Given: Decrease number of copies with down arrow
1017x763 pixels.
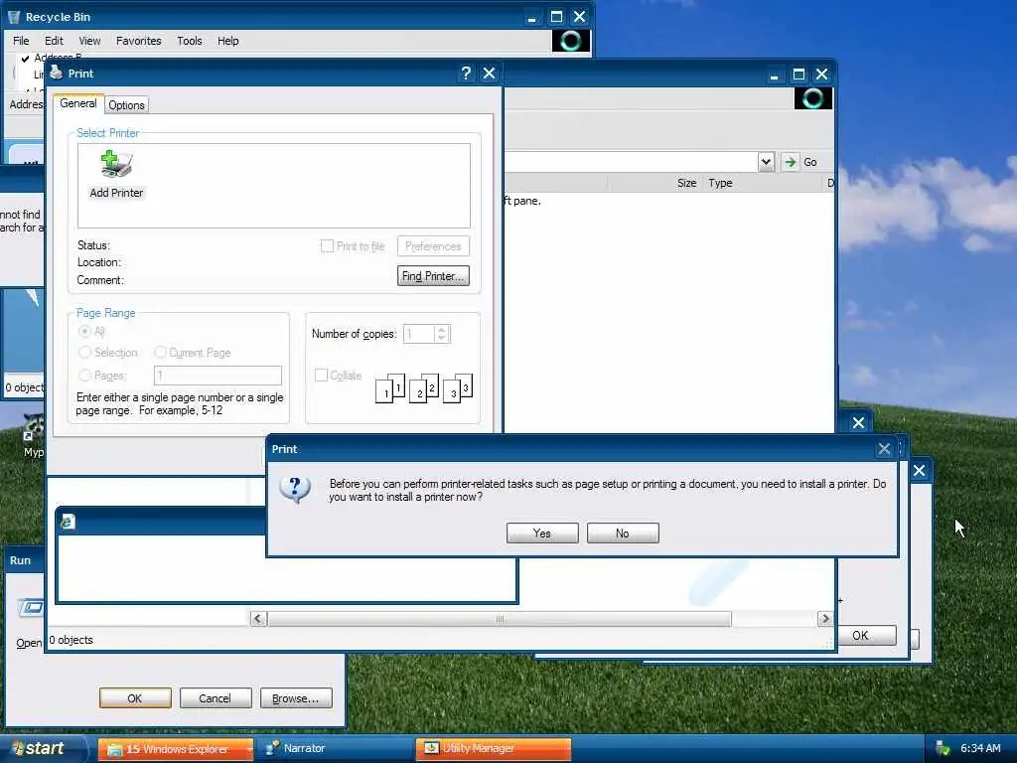Looking at the screenshot, I should click(x=442, y=338).
